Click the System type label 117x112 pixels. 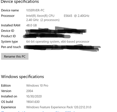tap(9, 42)
